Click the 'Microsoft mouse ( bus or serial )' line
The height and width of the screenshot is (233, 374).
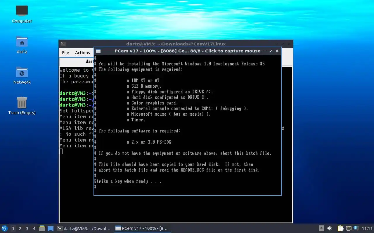169,114
